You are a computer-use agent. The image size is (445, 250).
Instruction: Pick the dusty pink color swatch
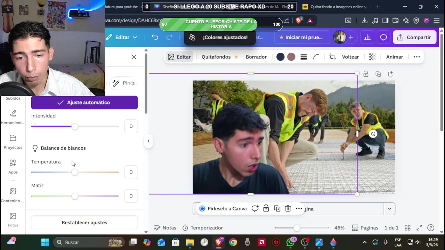click(x=291, y=57)
